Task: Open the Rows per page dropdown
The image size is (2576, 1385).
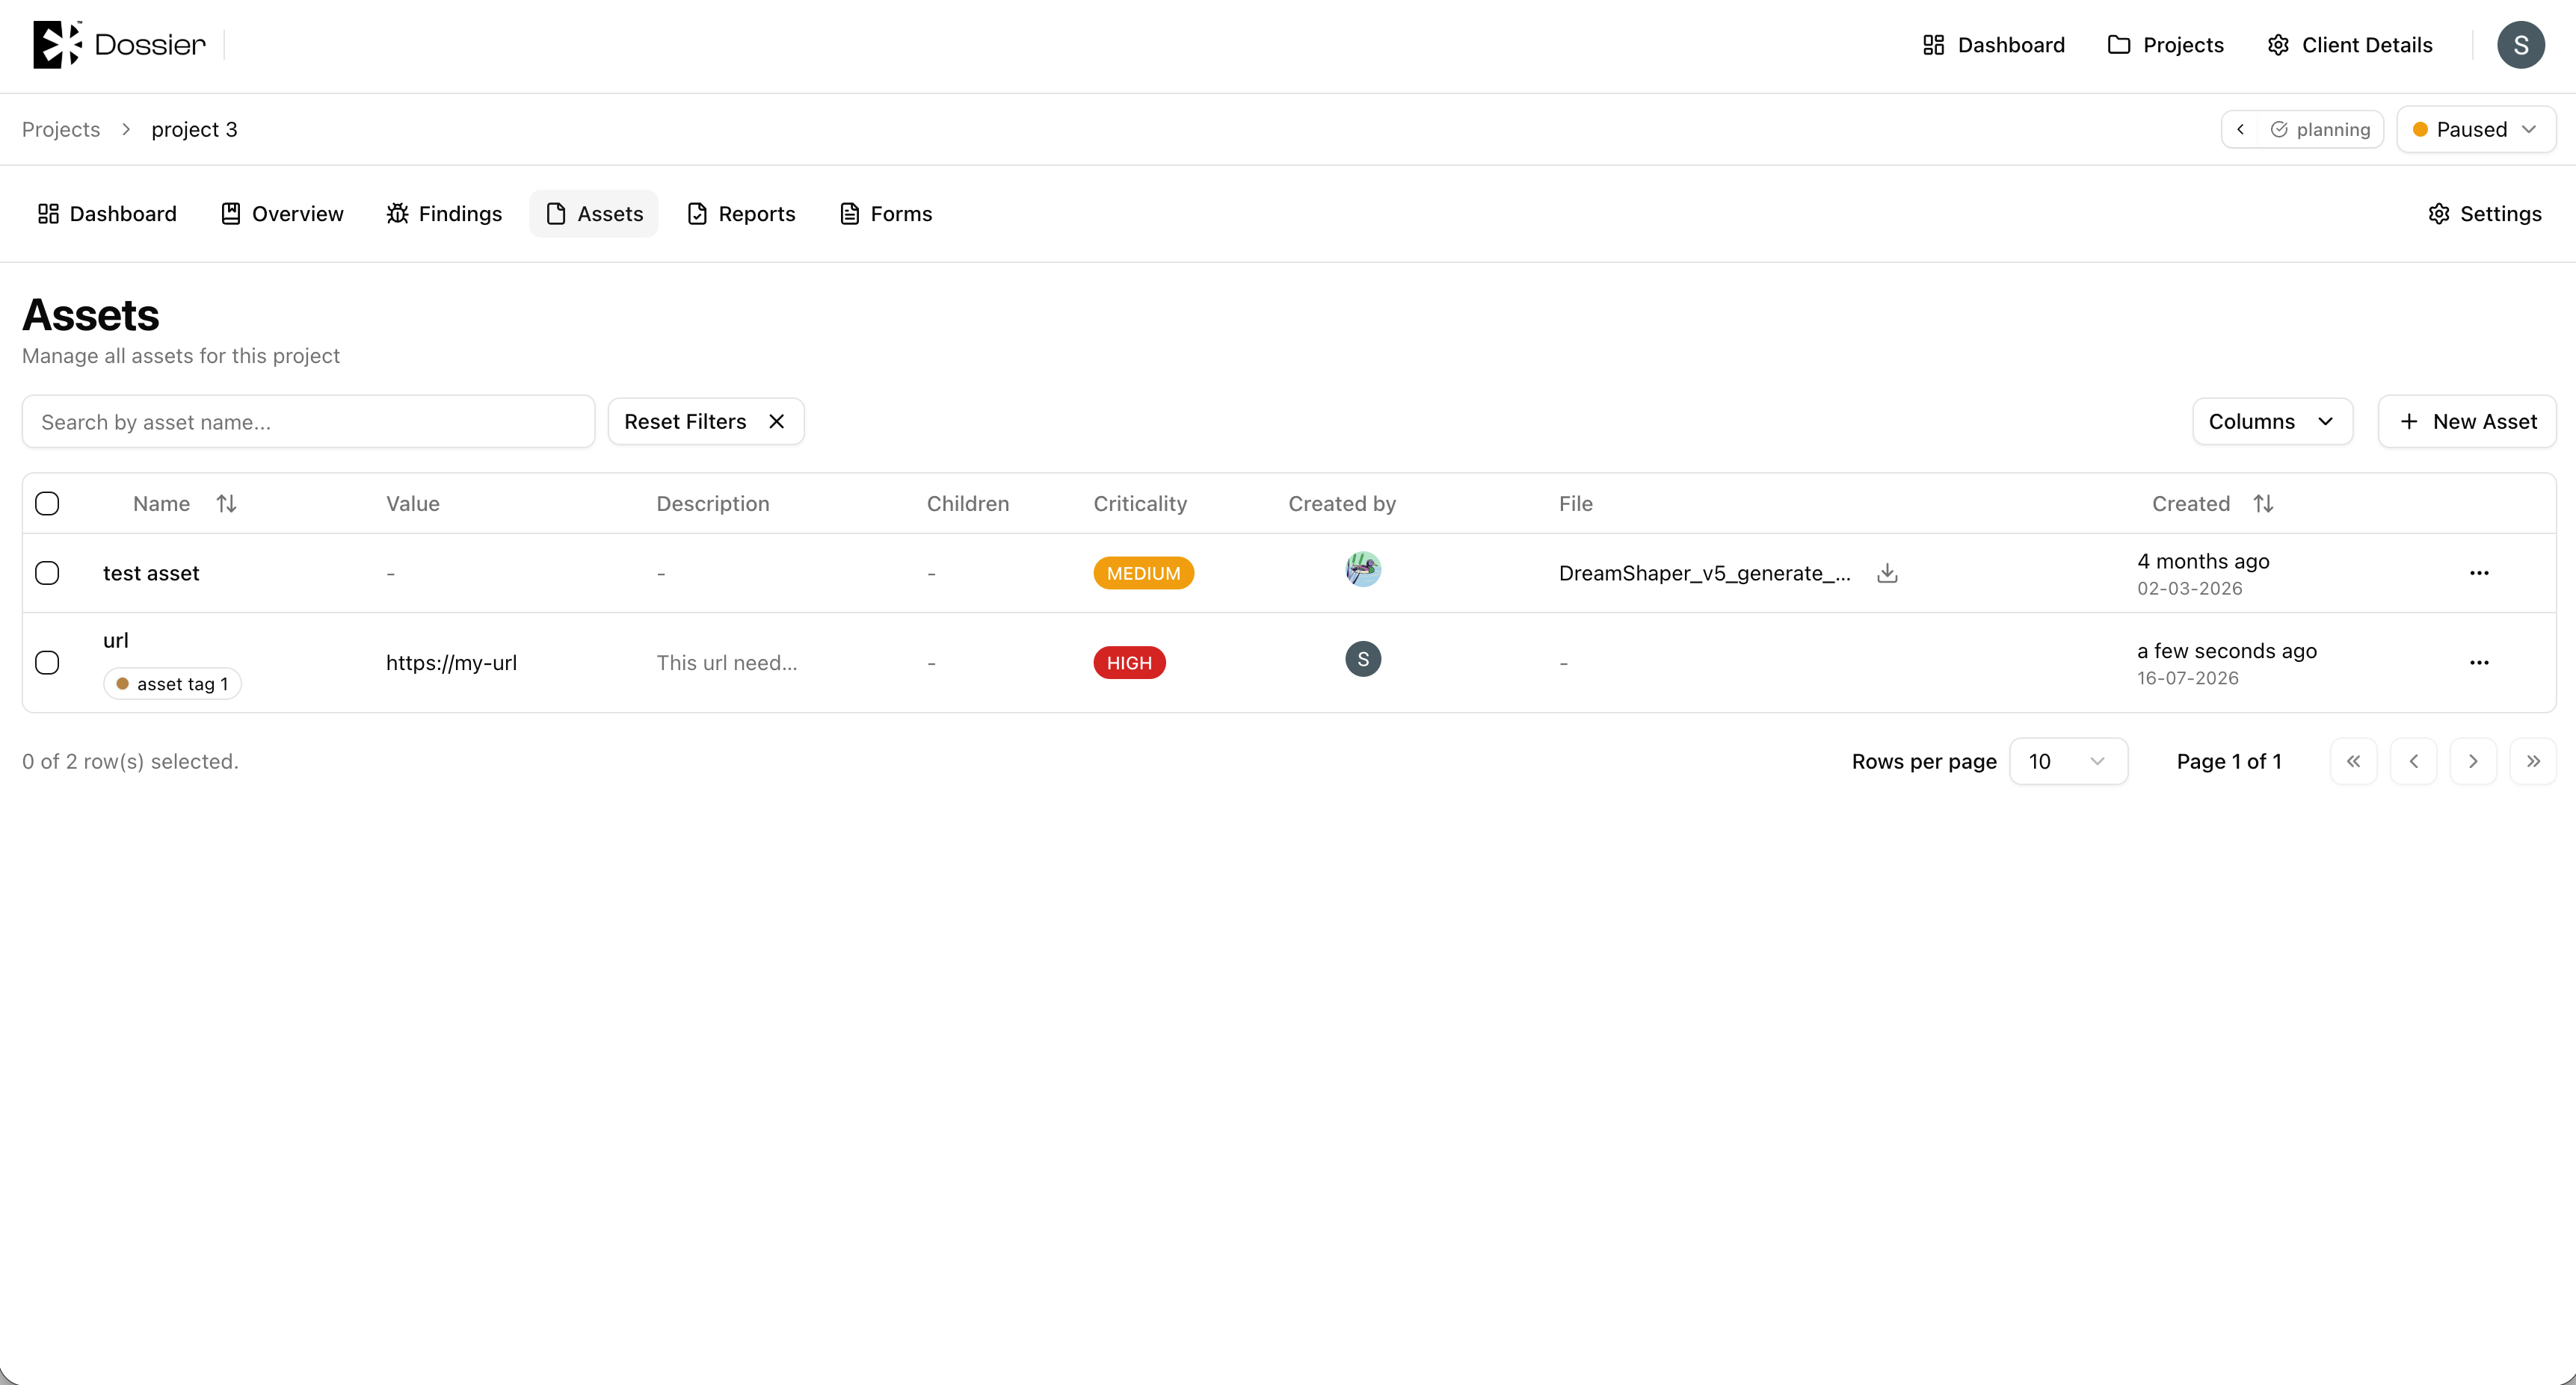Action: pyautogui.click(x=2068, y=761)
